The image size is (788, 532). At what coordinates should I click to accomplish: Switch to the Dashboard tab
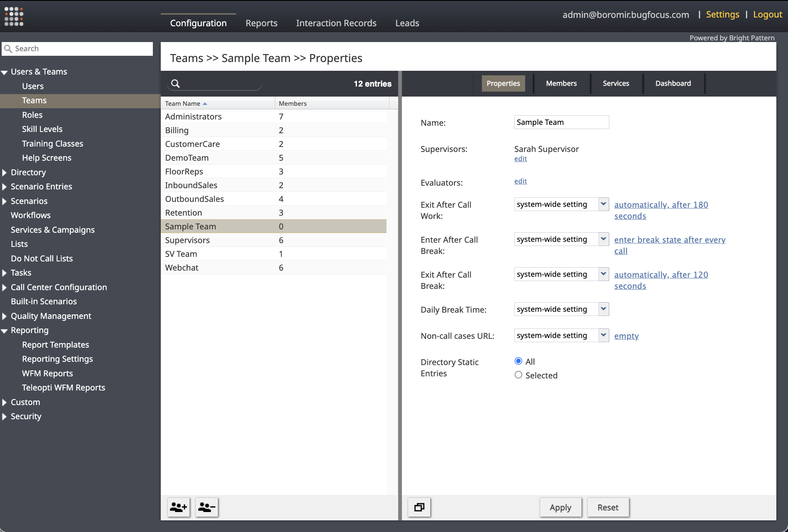(x=673, y=83)
